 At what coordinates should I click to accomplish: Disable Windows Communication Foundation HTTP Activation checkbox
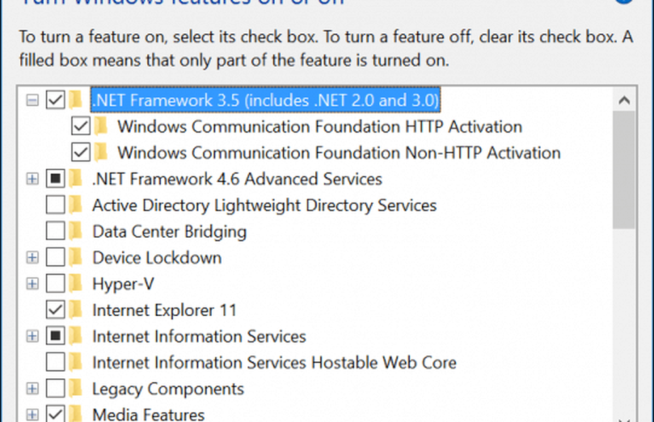coord(80,126)
